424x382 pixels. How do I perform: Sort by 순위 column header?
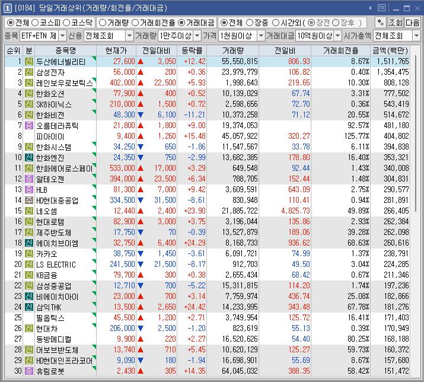pyautogui.click(x=14, y=50)
